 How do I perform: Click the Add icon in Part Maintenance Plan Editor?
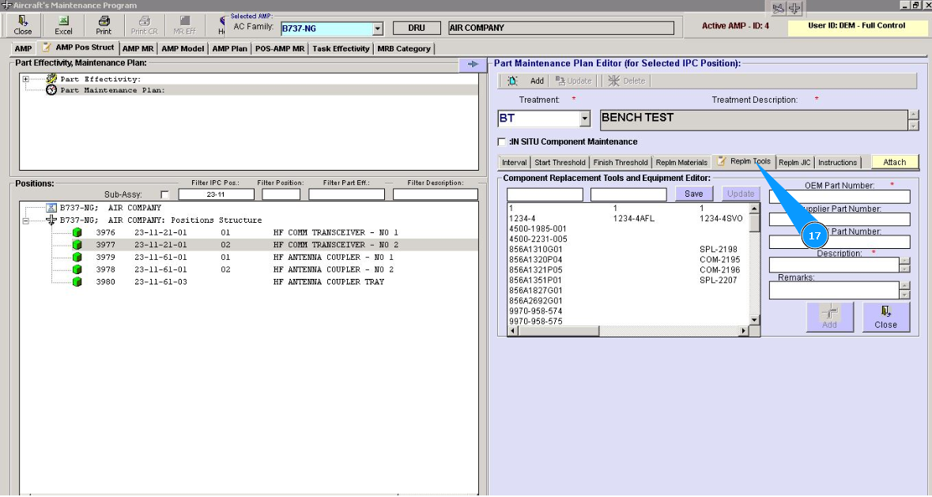(513, 81)
